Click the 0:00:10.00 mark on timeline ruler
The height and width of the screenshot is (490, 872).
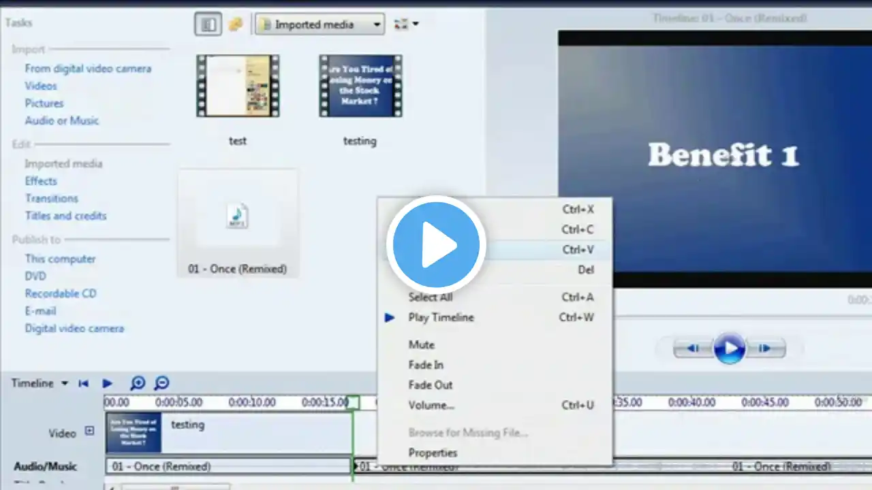click(x=252, y=402)
